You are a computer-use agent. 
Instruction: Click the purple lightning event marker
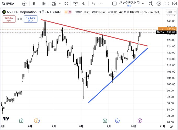(x=140, y=121)
